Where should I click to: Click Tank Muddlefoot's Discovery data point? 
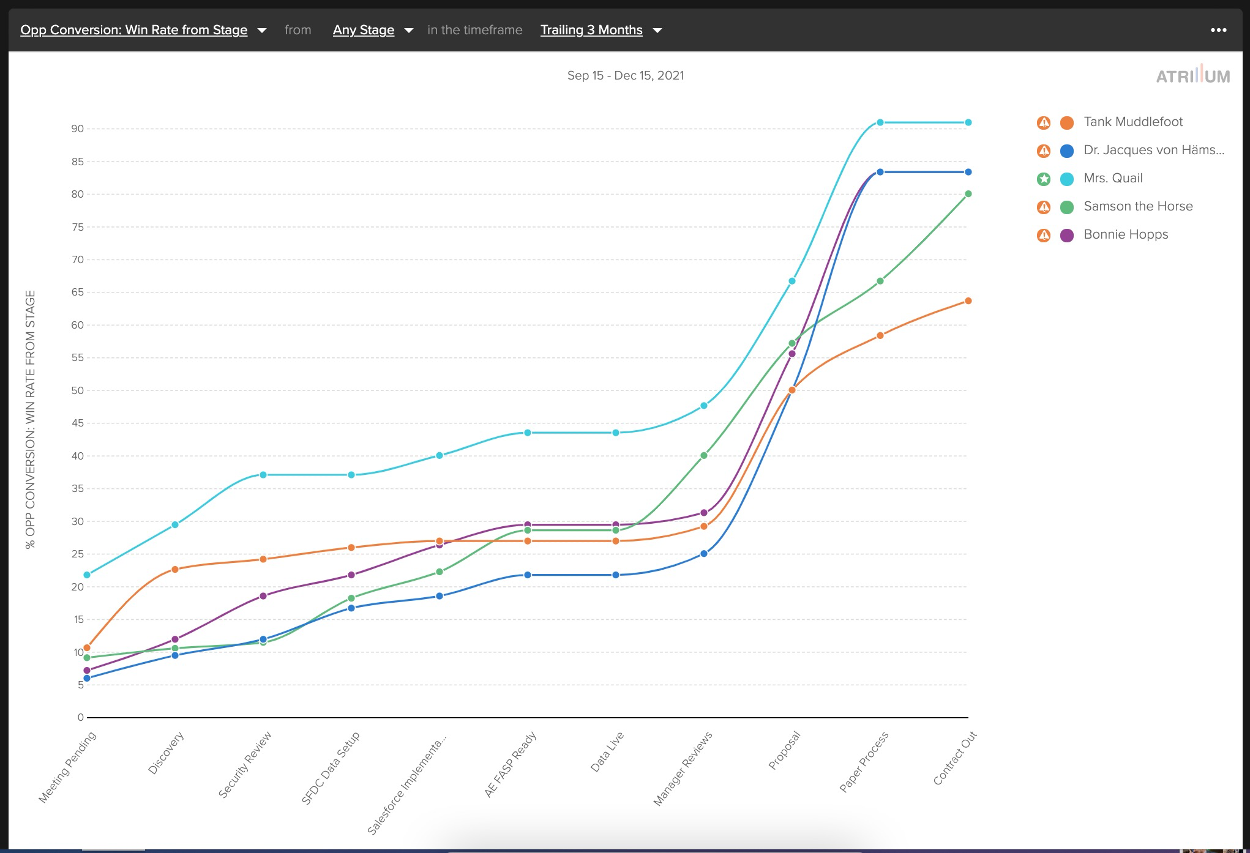tap(175, 569)
